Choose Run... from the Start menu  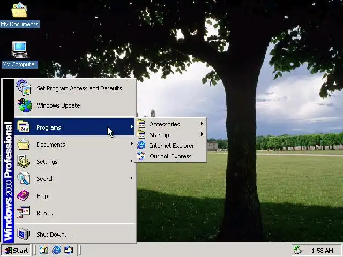pos(74,213)
